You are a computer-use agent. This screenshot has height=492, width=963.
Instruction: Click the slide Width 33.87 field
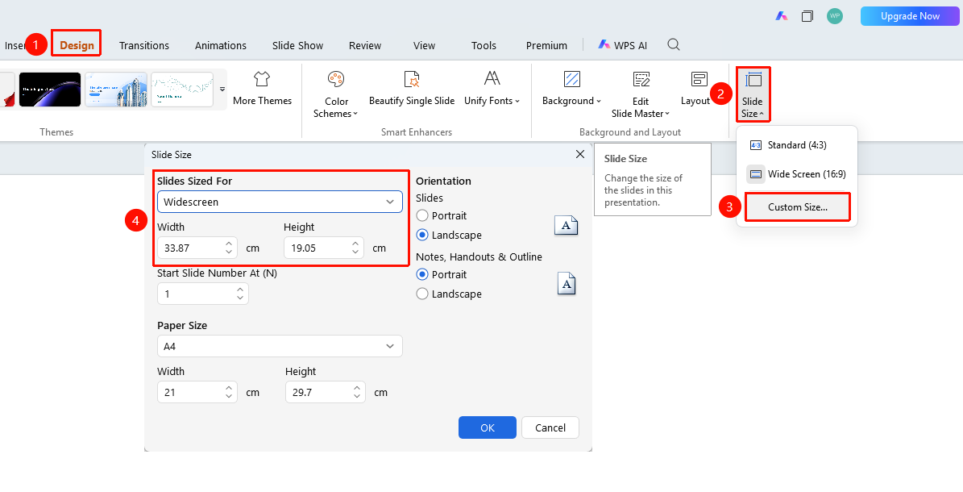click(197, 248)
